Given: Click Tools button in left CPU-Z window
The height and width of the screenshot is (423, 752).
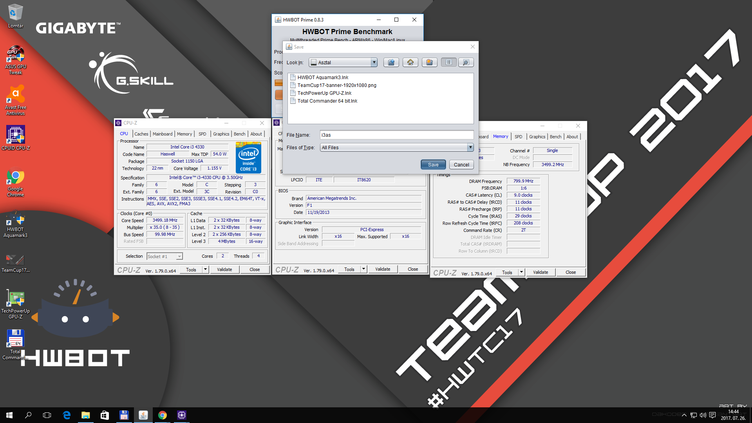Looking at the screenshot, I should (x=191, y=269).
